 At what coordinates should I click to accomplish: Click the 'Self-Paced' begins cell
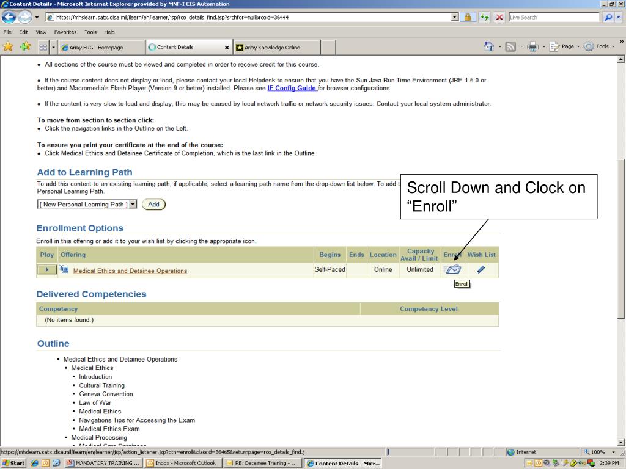pyautogui.click(x=330, y=269)
